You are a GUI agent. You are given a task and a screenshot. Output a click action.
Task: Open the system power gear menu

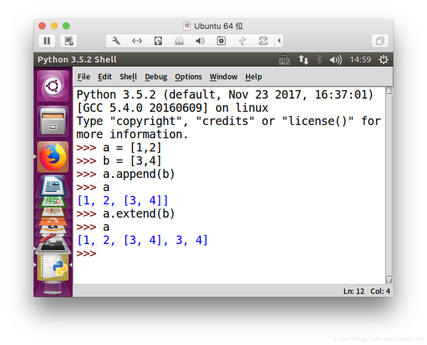383,60
